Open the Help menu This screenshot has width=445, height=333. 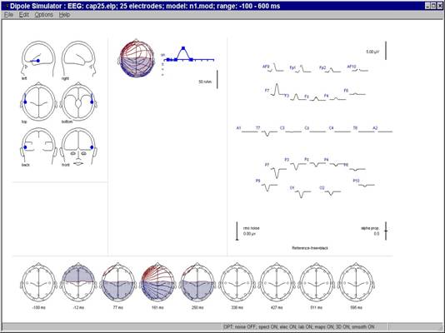[x=64, y=15]
